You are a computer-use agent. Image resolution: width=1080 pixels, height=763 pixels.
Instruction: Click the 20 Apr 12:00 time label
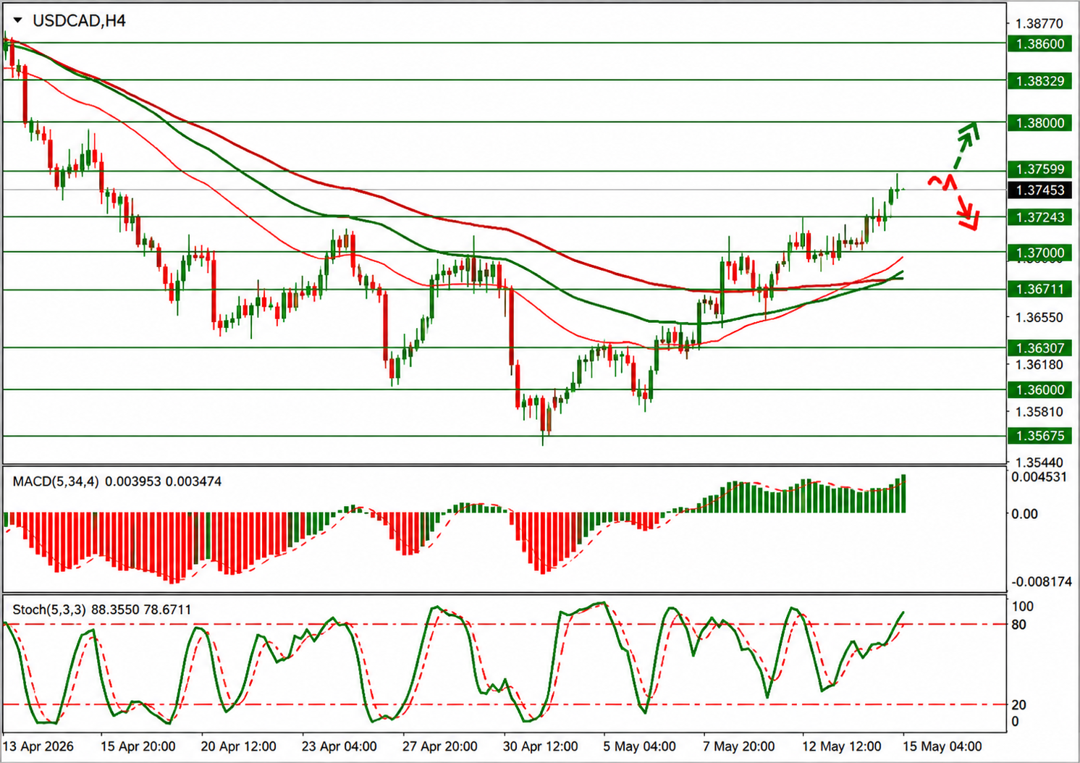(x=238, y=746)
